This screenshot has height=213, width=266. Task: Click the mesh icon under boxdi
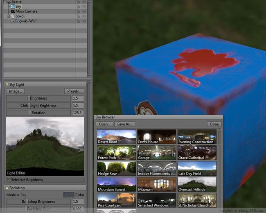pos(16,21)
